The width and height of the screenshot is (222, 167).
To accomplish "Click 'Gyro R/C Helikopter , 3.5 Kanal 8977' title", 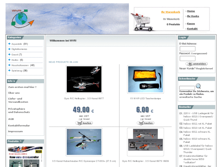I will click(x=84, y=98).
